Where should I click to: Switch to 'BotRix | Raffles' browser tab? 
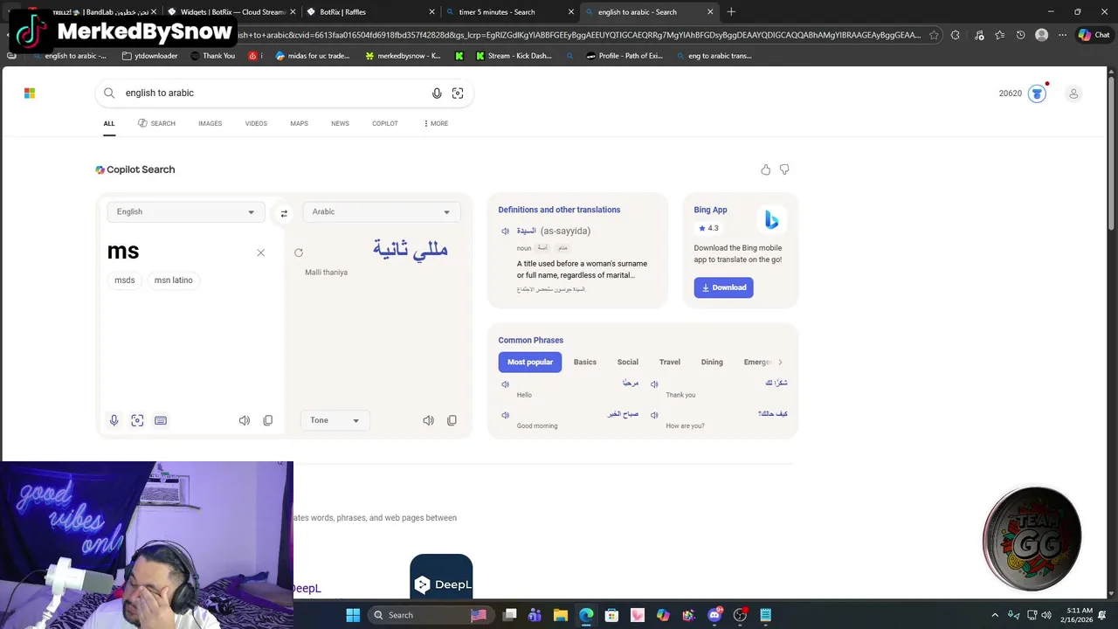coord(371,12)
